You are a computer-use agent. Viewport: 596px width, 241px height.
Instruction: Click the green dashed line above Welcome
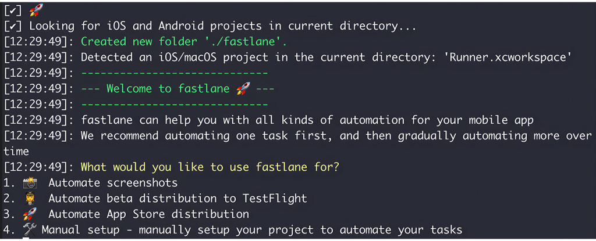pyautogui.click(x=174, y=73)
